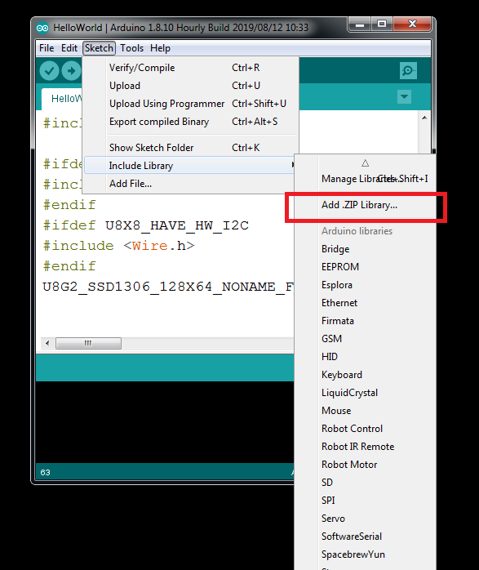Include the Bridge library
The height and width of the screenshot is (570, 479).
(366, 249)
